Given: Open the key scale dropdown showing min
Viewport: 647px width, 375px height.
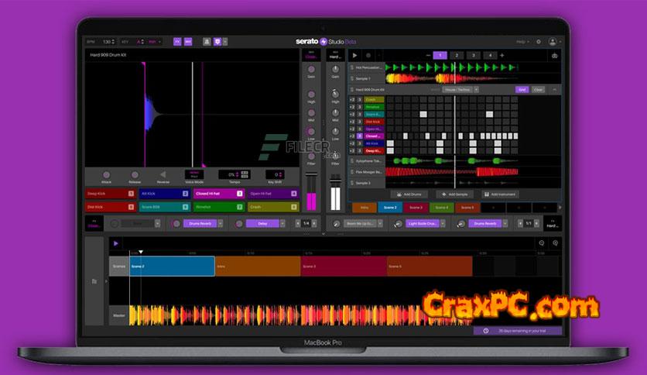Looking at the screenshot, I should (155, 41).
